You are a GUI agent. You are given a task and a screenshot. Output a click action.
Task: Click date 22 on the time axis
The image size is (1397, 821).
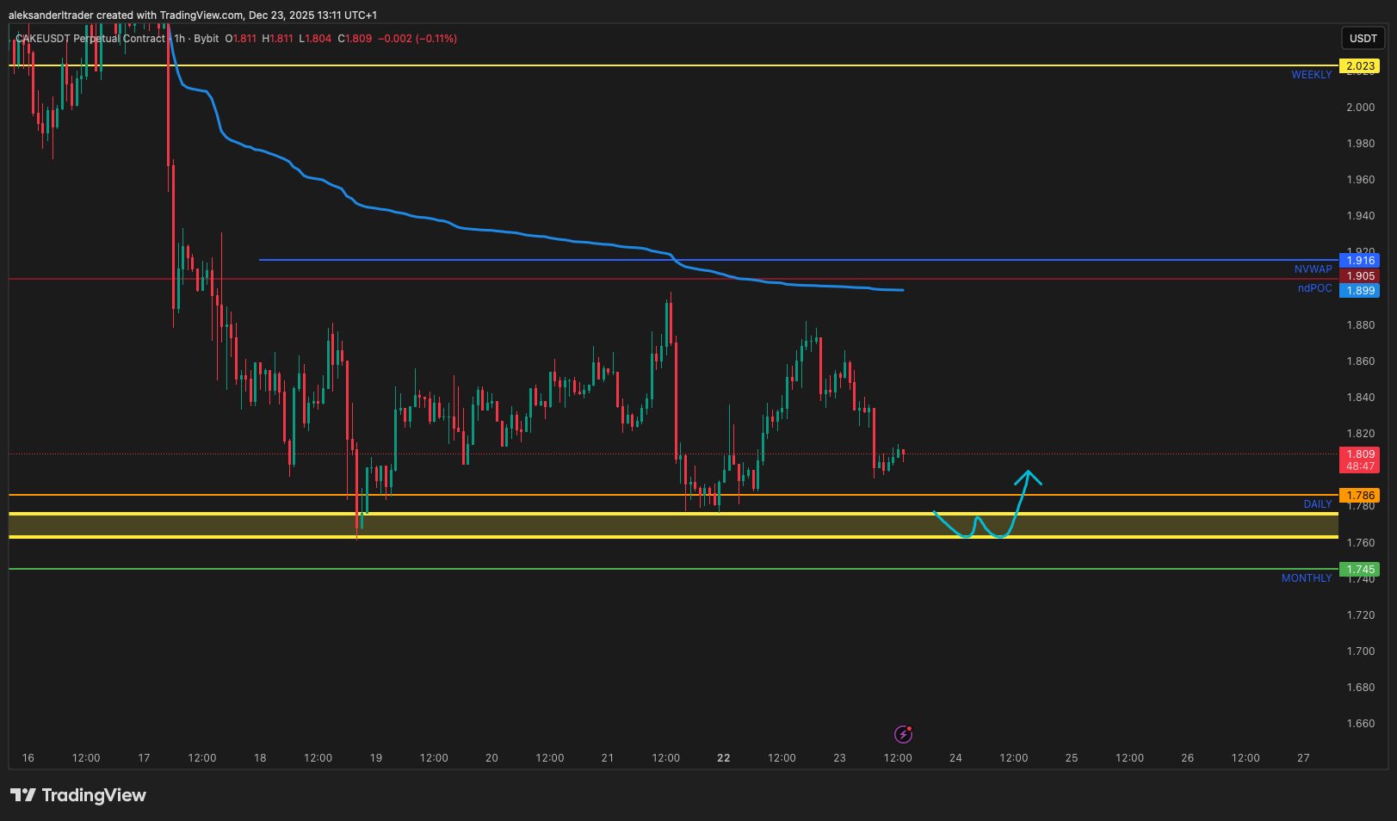tap(723, 758)
